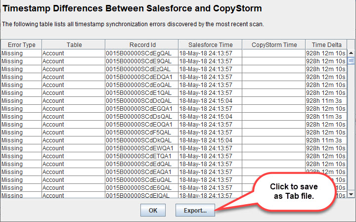
Task: Click the OK button
Action: coord(153,210)
